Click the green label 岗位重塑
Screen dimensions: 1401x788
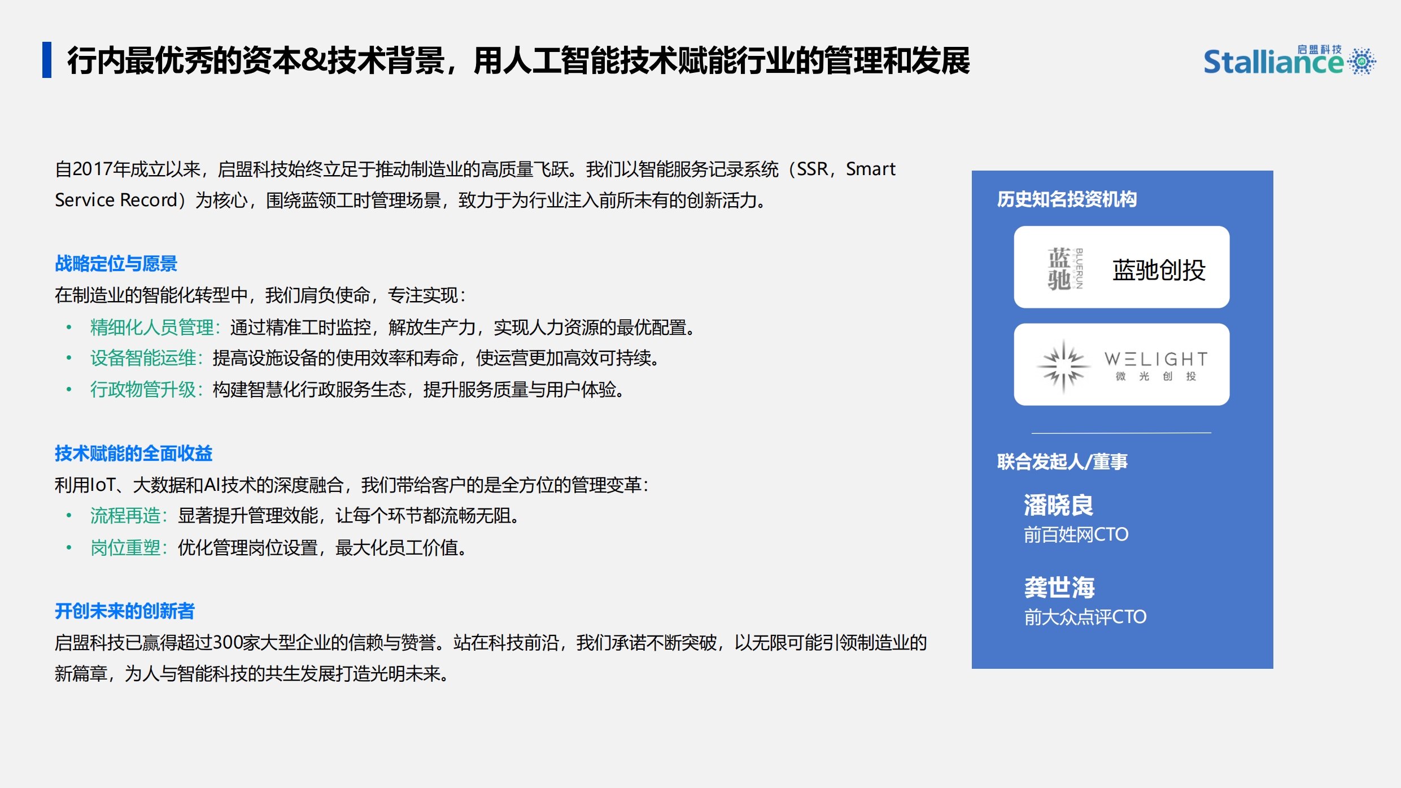(x=125, y=547)
